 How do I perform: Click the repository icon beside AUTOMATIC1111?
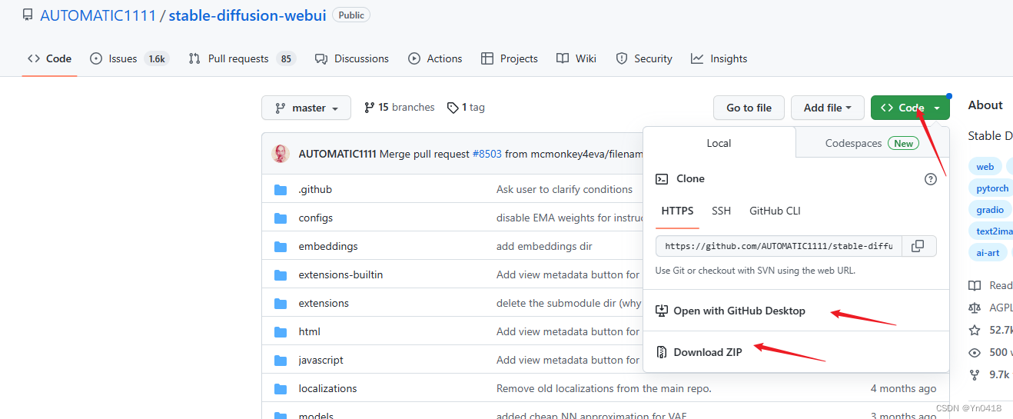(28, 15)
